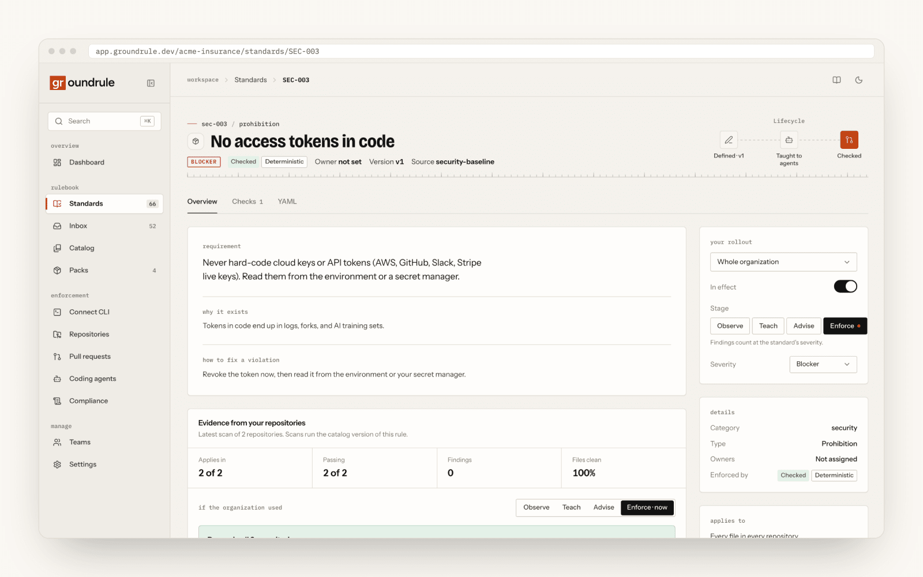The width and height of the screenshot is (923, 577).
Task: Click the Catalog icon in sidebar
Action: [x=57, y=248]
